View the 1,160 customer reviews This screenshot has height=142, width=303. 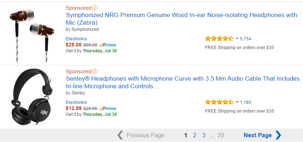coord(245,102)
